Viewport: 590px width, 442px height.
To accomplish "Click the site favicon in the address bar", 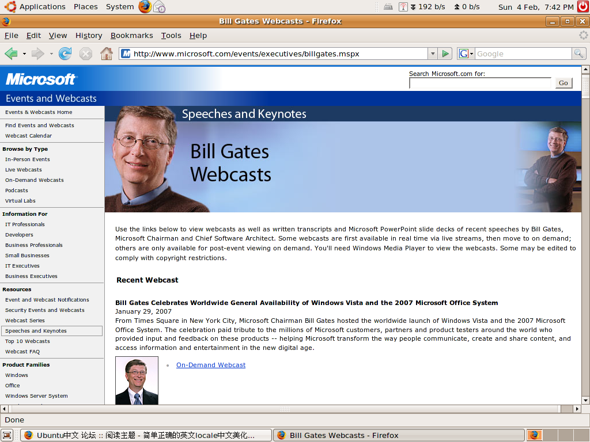I will click(x=126, y=54).
